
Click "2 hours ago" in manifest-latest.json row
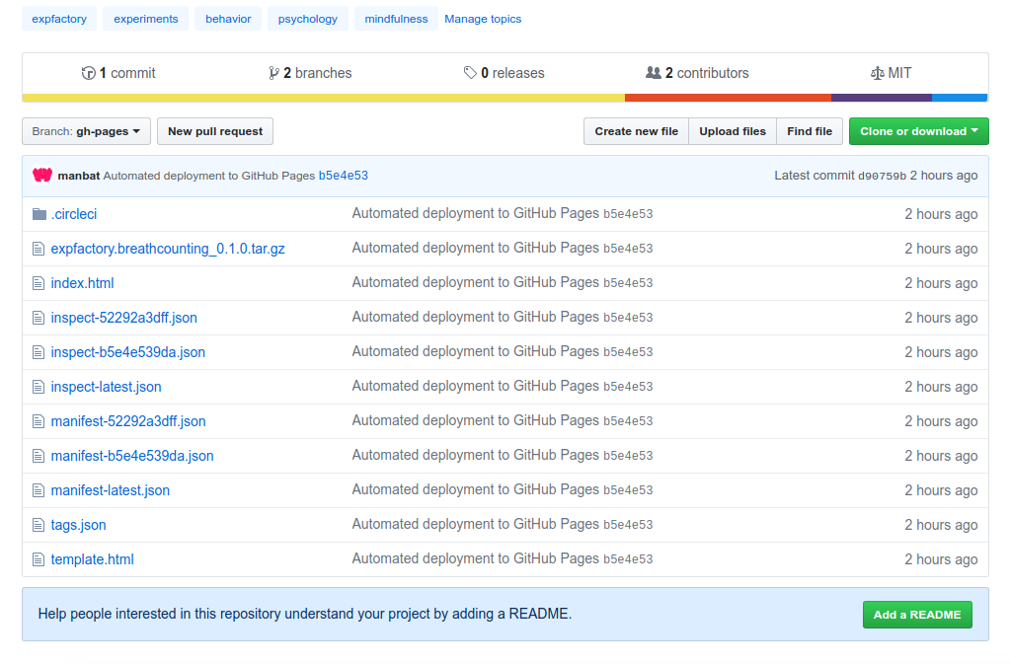pyautogui.click(x=941, y=490)
